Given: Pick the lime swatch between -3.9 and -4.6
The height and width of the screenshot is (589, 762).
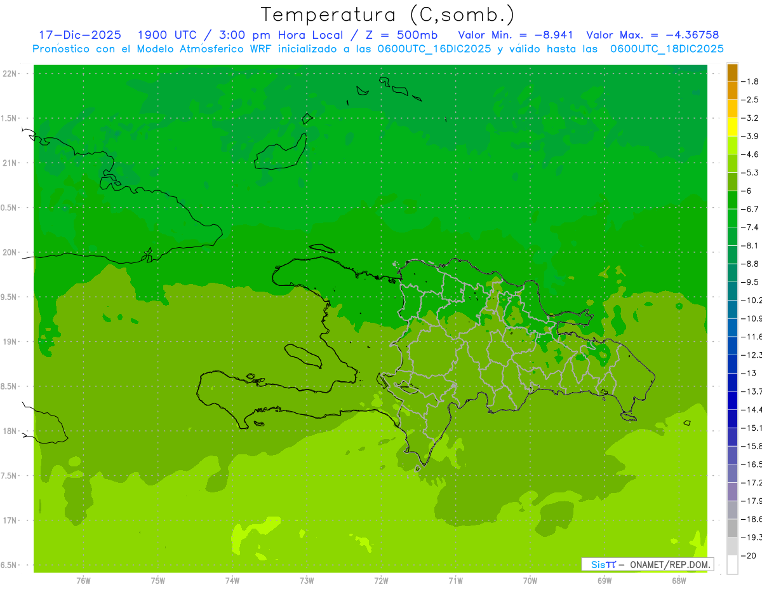Looking at the screenshot, I should tap(732, 146).
